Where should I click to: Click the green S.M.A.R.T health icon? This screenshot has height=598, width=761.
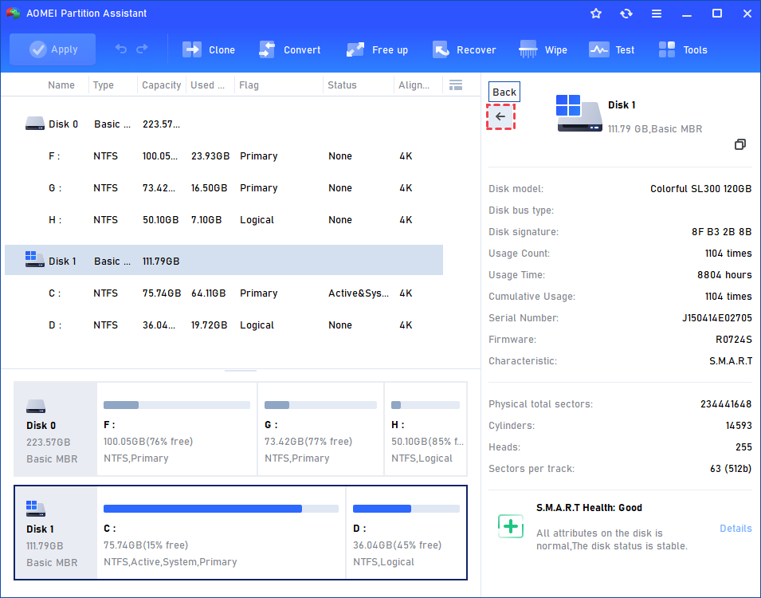tap(511, 526)
